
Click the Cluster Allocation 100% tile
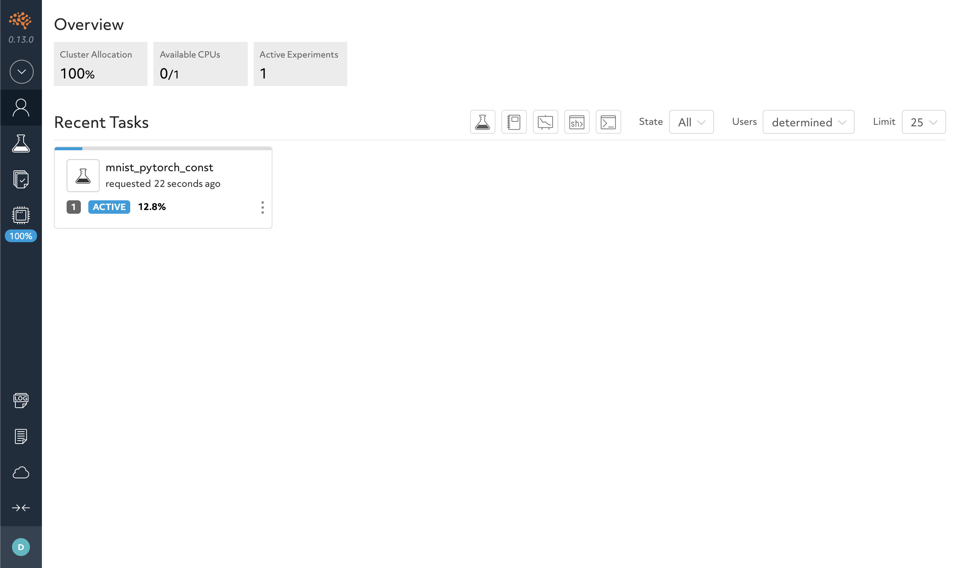(100, 64)
